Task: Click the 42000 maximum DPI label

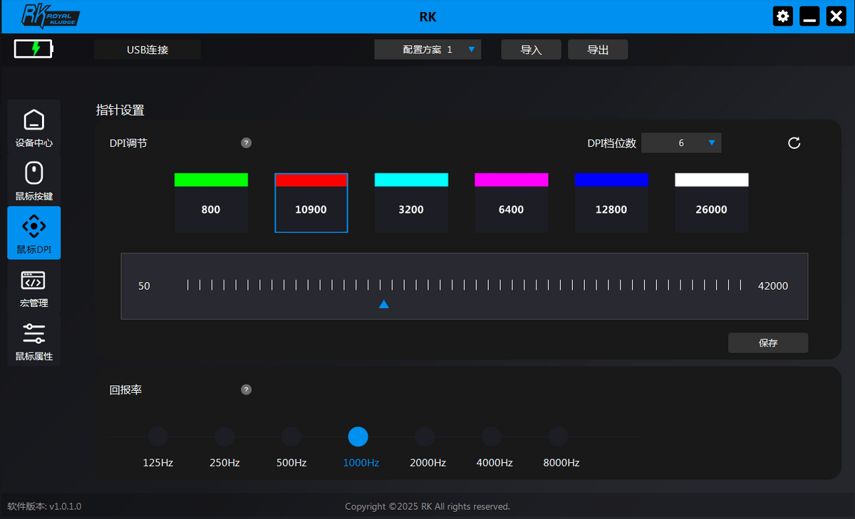Action: 773,285
